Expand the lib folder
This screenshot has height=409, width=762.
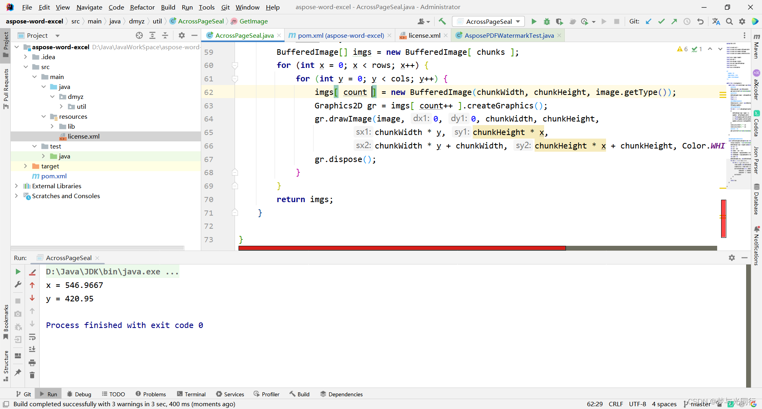[52, 126]
